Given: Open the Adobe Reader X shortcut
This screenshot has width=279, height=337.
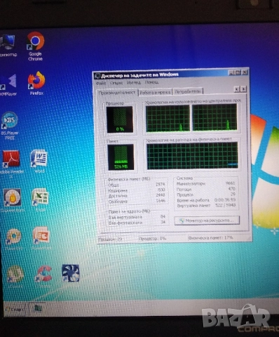Looking at the screenshot, I should [x=11, y=164].
